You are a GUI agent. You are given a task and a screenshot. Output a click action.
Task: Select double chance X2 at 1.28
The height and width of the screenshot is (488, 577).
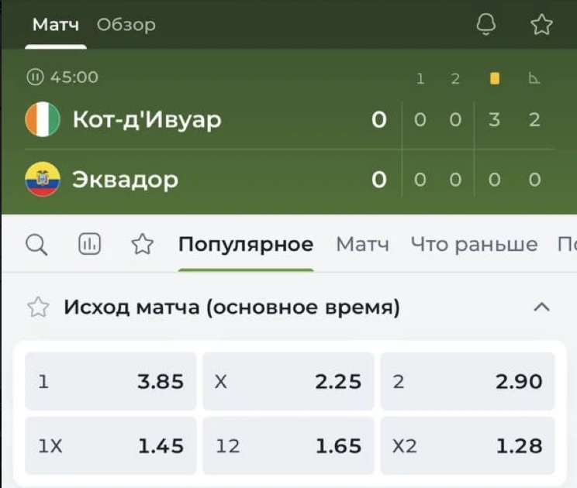[468, 445]
